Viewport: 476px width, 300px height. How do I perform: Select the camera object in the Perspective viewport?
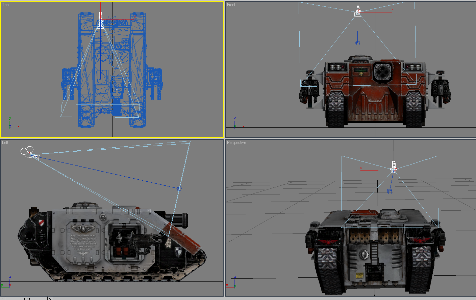394,168
